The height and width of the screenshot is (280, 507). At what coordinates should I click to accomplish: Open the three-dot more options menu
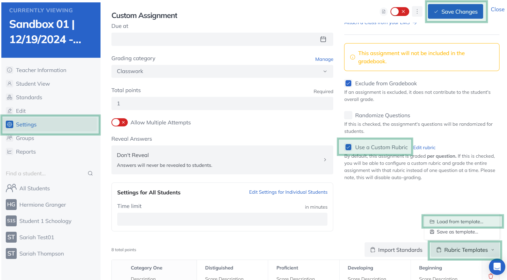point(417,12)
